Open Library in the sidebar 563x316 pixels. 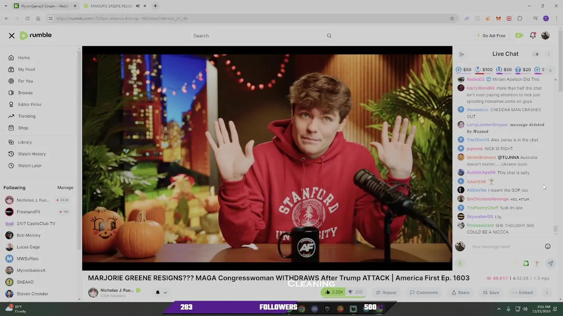tap(25, 142)
